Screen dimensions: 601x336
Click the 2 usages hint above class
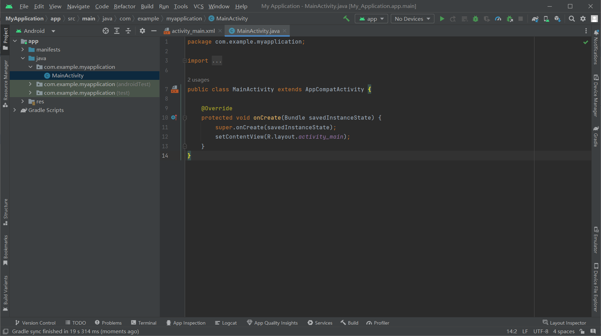198,80
